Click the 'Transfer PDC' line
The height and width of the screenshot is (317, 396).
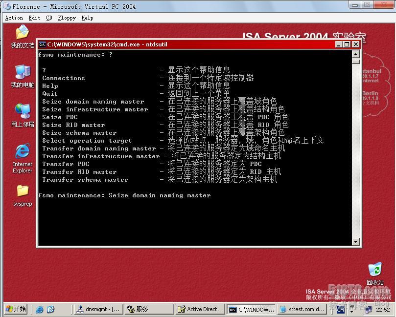click(152, 164)
